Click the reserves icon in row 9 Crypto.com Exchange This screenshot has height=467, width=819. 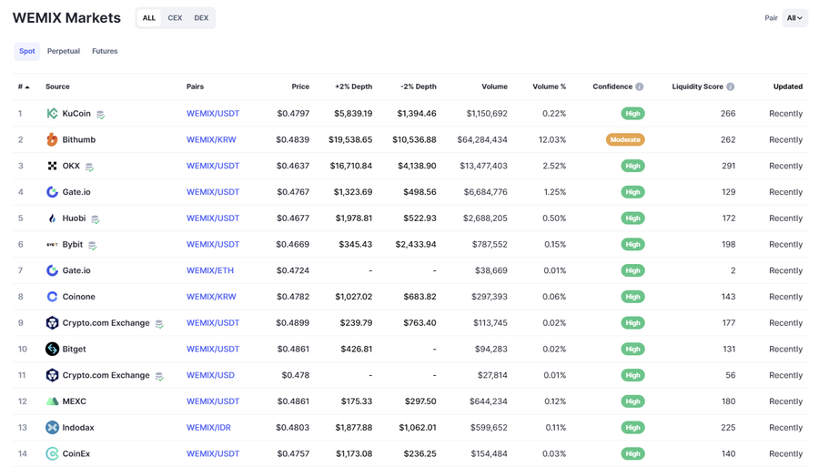click(x=159, y=324)
